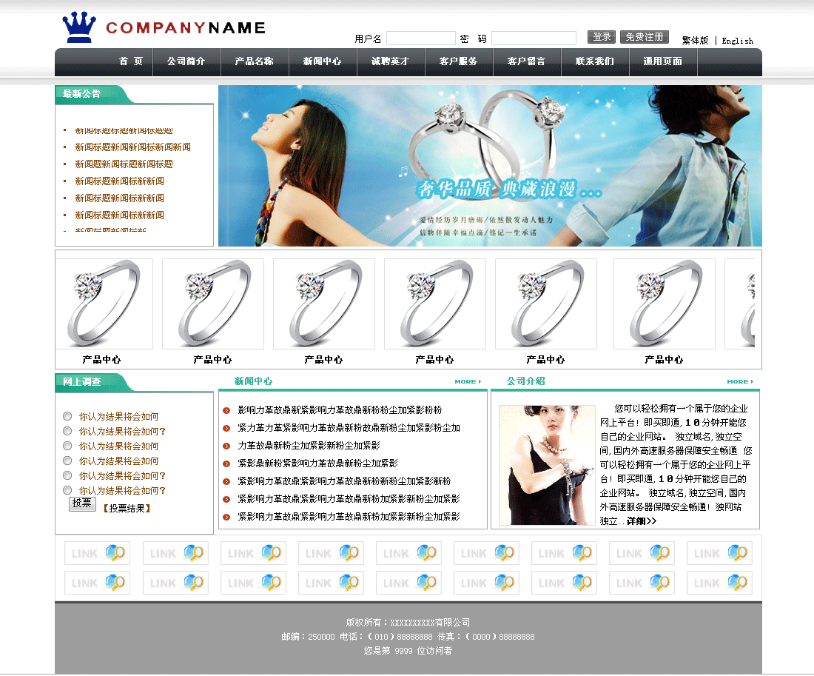The width and height of the screenshot is (814, 676).
Task: Click the first LINK badge in top row
Action: tap(97, 553)
